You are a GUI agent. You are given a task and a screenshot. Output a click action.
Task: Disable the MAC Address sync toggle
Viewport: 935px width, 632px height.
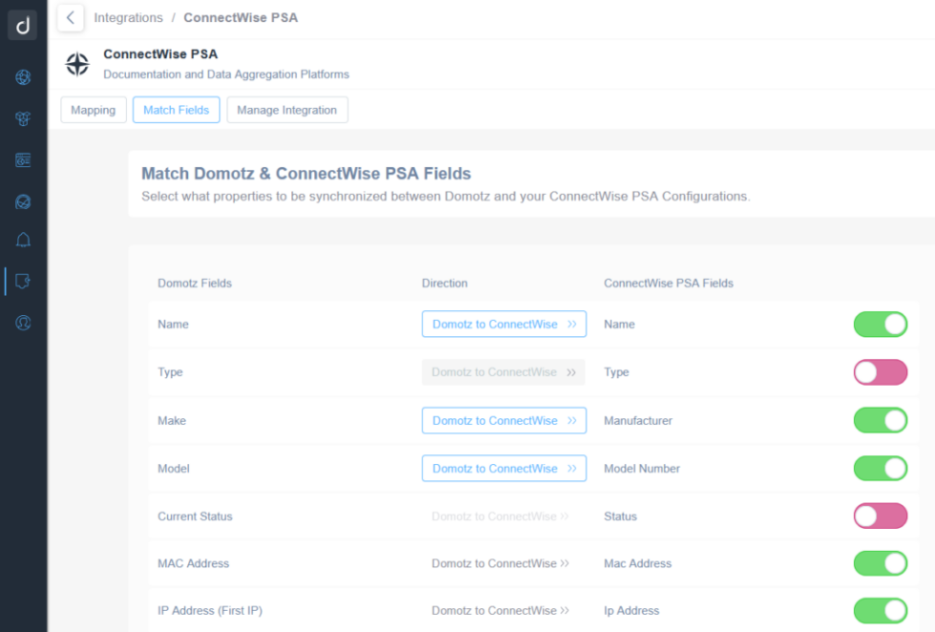pos(880,563)
